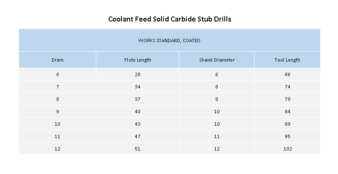This screenshot has width=338, height=174.
Task: Select tool length value 84
Action: point(287,112)
